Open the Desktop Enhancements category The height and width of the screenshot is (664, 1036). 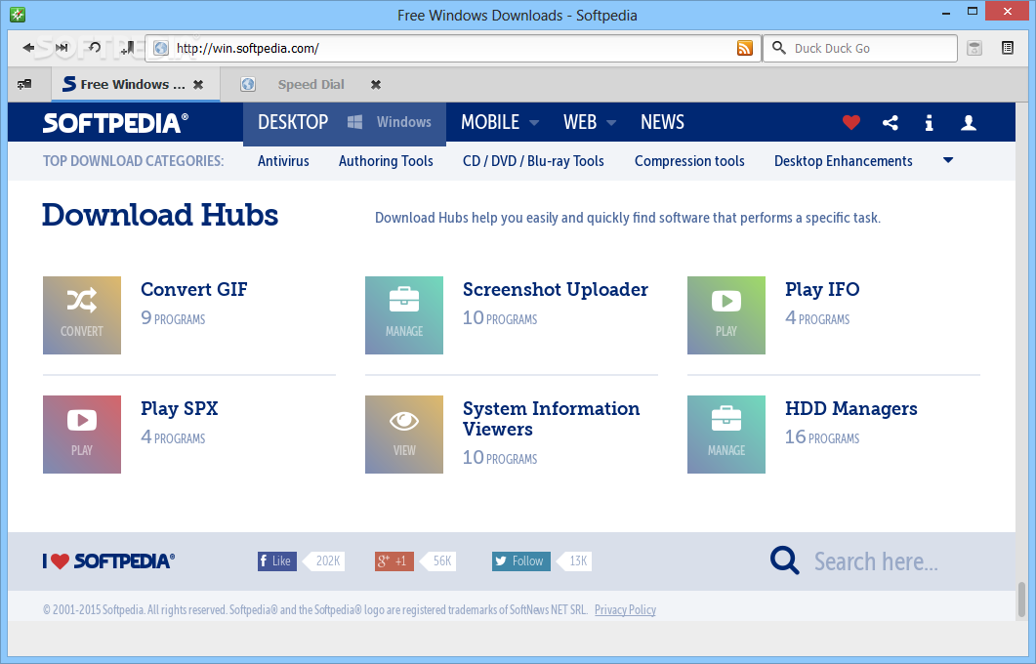coord(843,160)
